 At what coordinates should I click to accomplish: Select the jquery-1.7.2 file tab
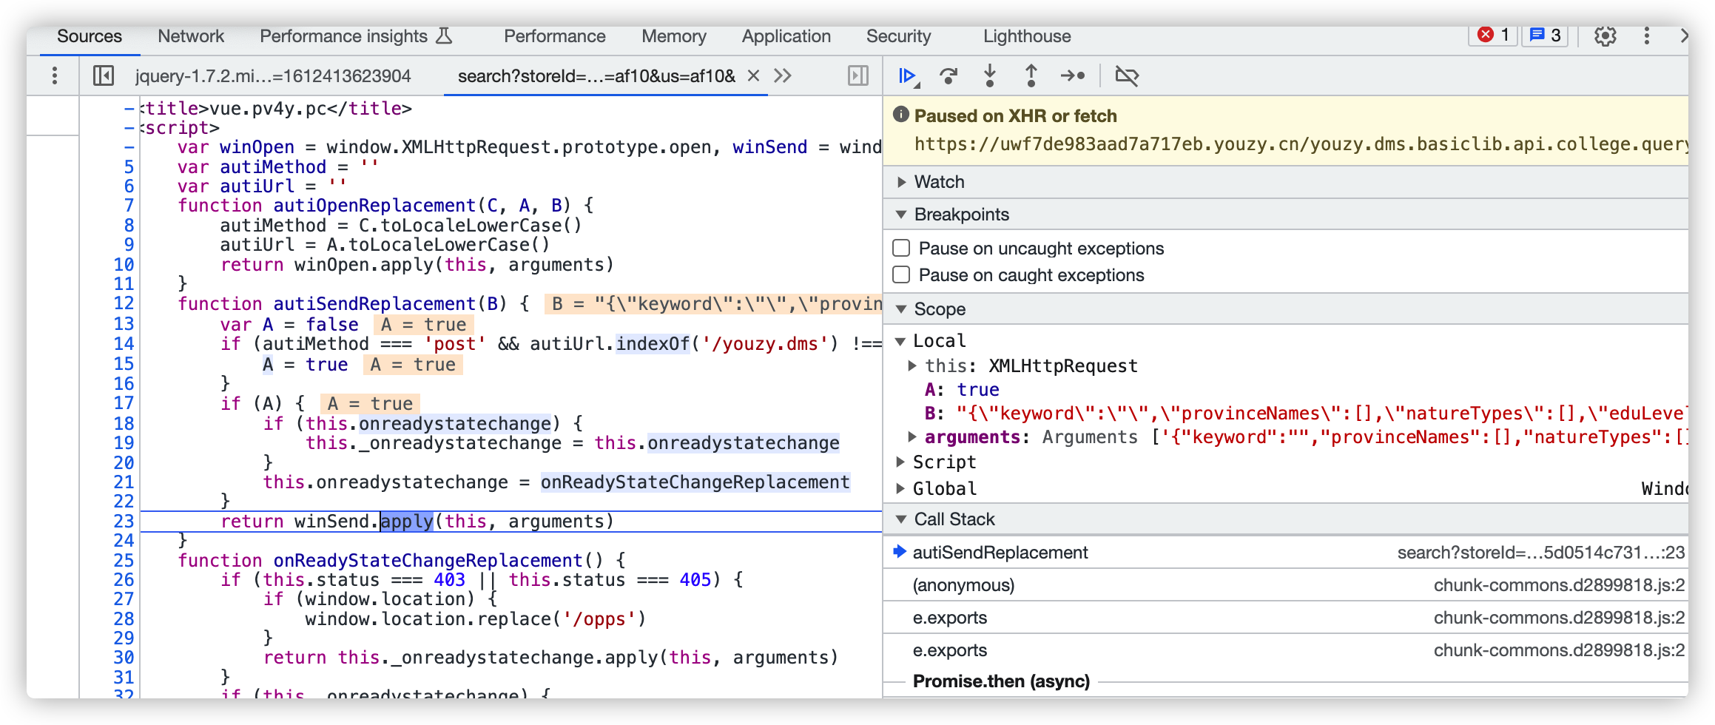[273, 75]
